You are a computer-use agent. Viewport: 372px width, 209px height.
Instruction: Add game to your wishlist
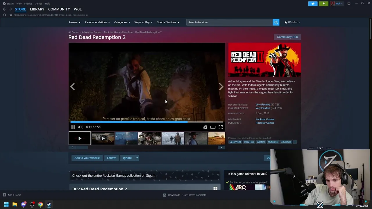pos(87,158)
